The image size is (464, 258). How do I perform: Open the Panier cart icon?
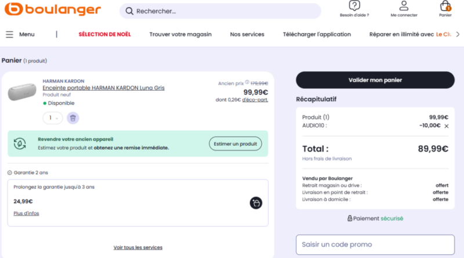445,6
